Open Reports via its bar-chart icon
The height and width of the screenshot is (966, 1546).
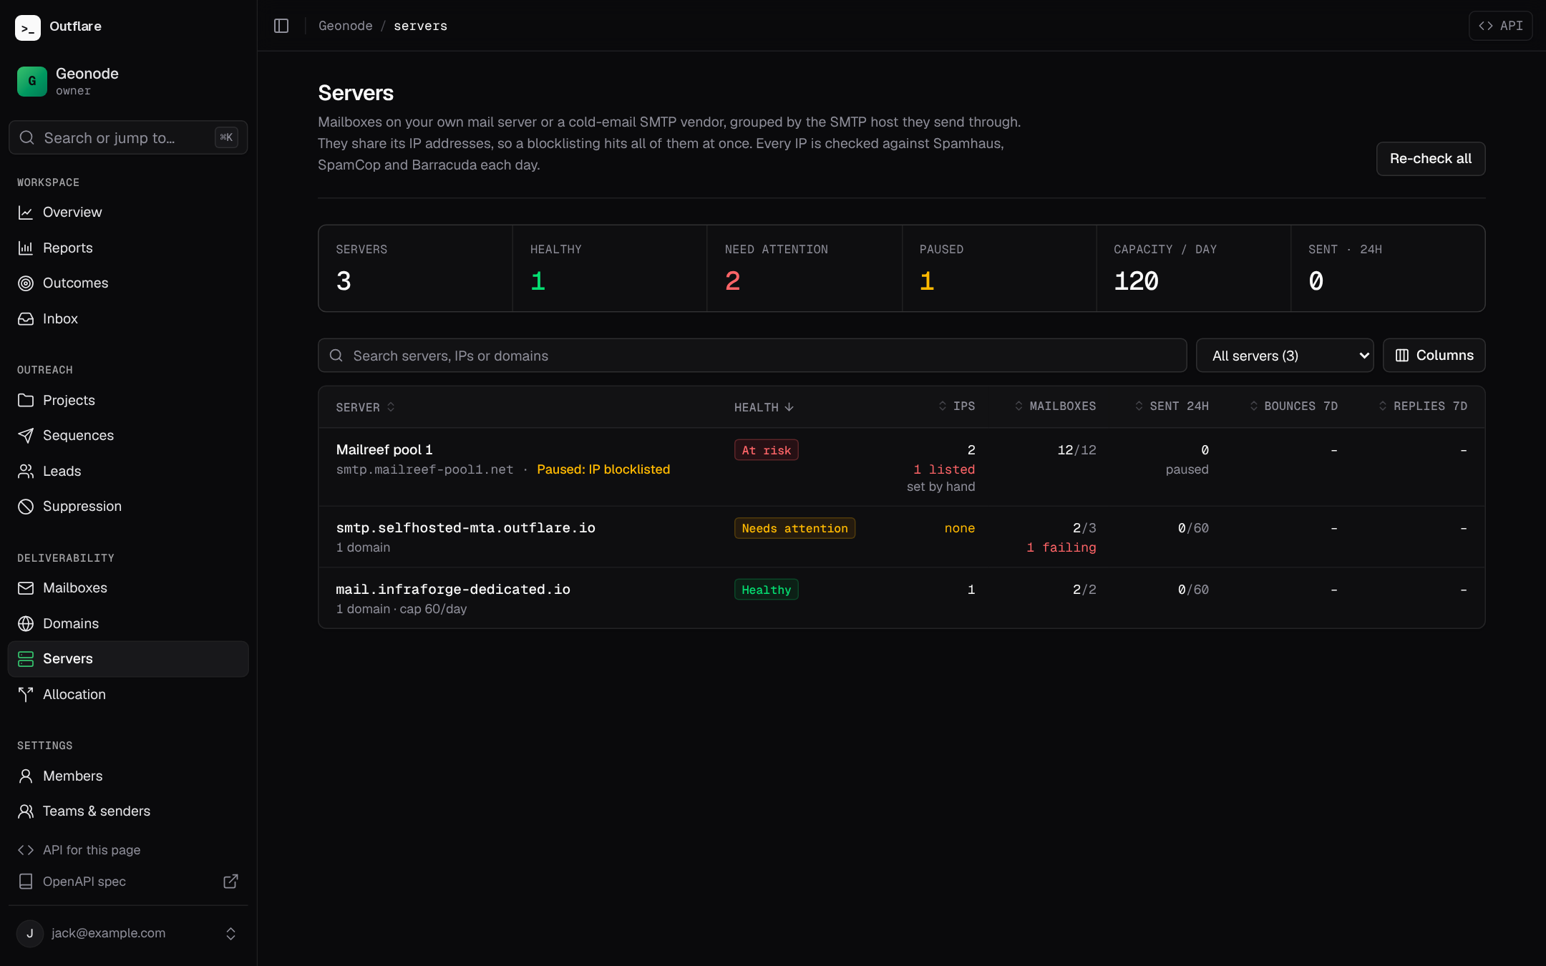(x=26, y=248)
